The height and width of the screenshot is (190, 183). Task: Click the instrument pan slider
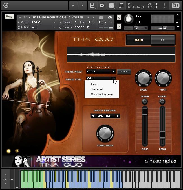tap(136, 28)
